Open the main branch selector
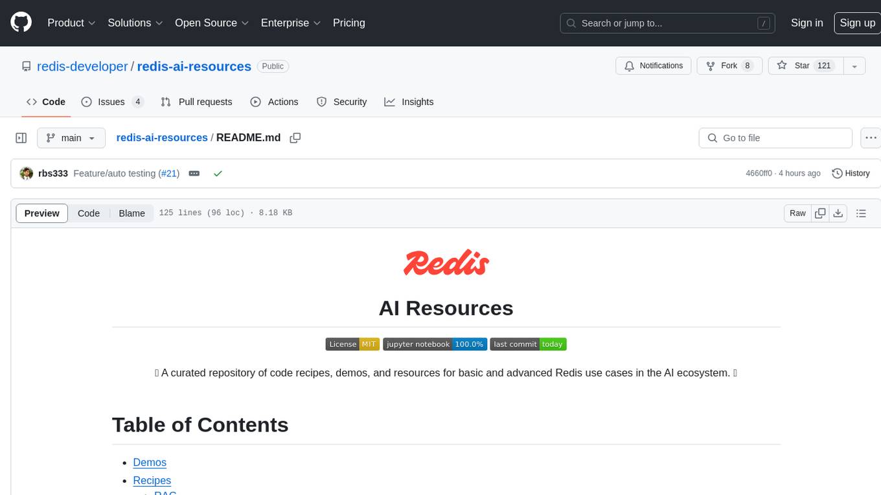Viewport: 881px width, 495px height. pyautogui.click(x=71, y=138)
